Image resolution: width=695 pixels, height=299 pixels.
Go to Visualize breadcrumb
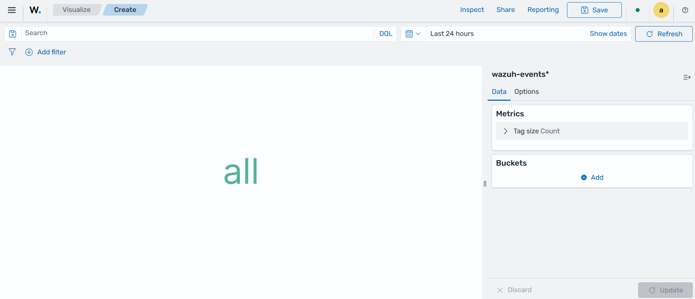tap(76, 10)
